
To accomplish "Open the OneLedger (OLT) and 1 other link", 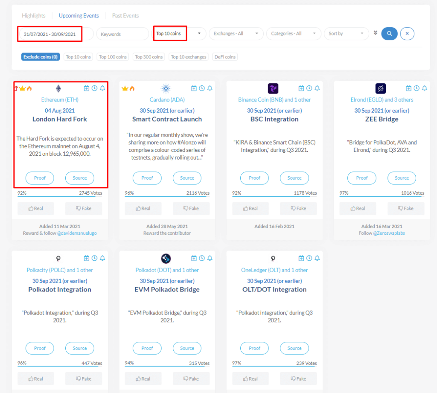I will coord(274,270).
